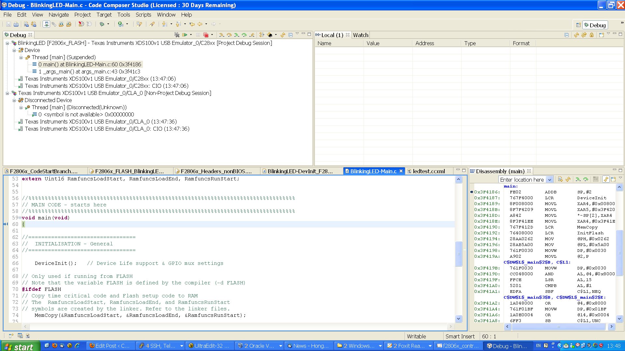
Task: Select stack frame 0 main() at BlinkingLED-Main.c:60
Action: point(90,64)
